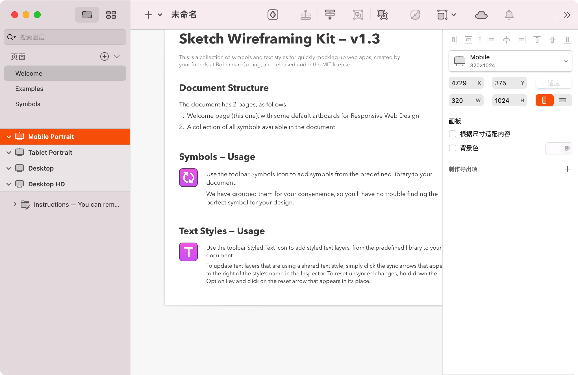Click the 适应 fit button
Image resolution: width=578 pixels, height=375 pixels.
[554, 83]
